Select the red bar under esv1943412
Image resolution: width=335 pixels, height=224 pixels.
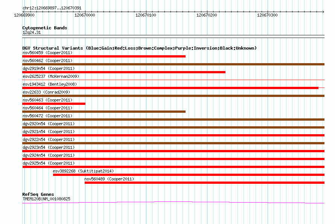tap(170, 88)
